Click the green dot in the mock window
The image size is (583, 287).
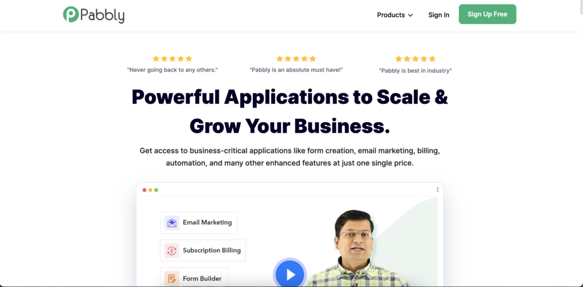[x=156, y=190]
